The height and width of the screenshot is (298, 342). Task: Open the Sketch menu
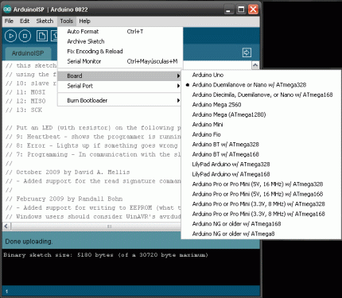coord(45,21)
